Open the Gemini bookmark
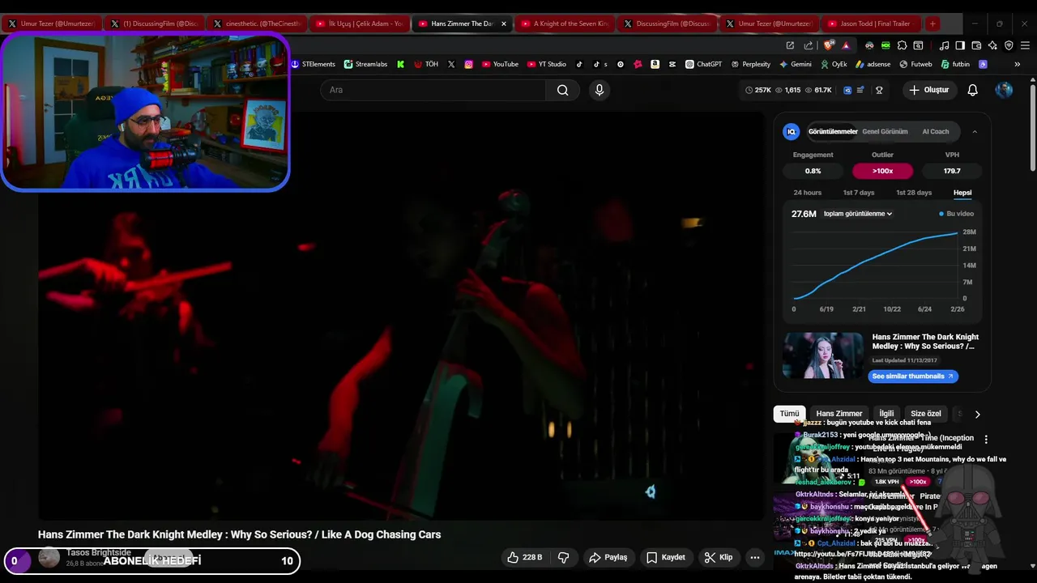 click(796, 64)
